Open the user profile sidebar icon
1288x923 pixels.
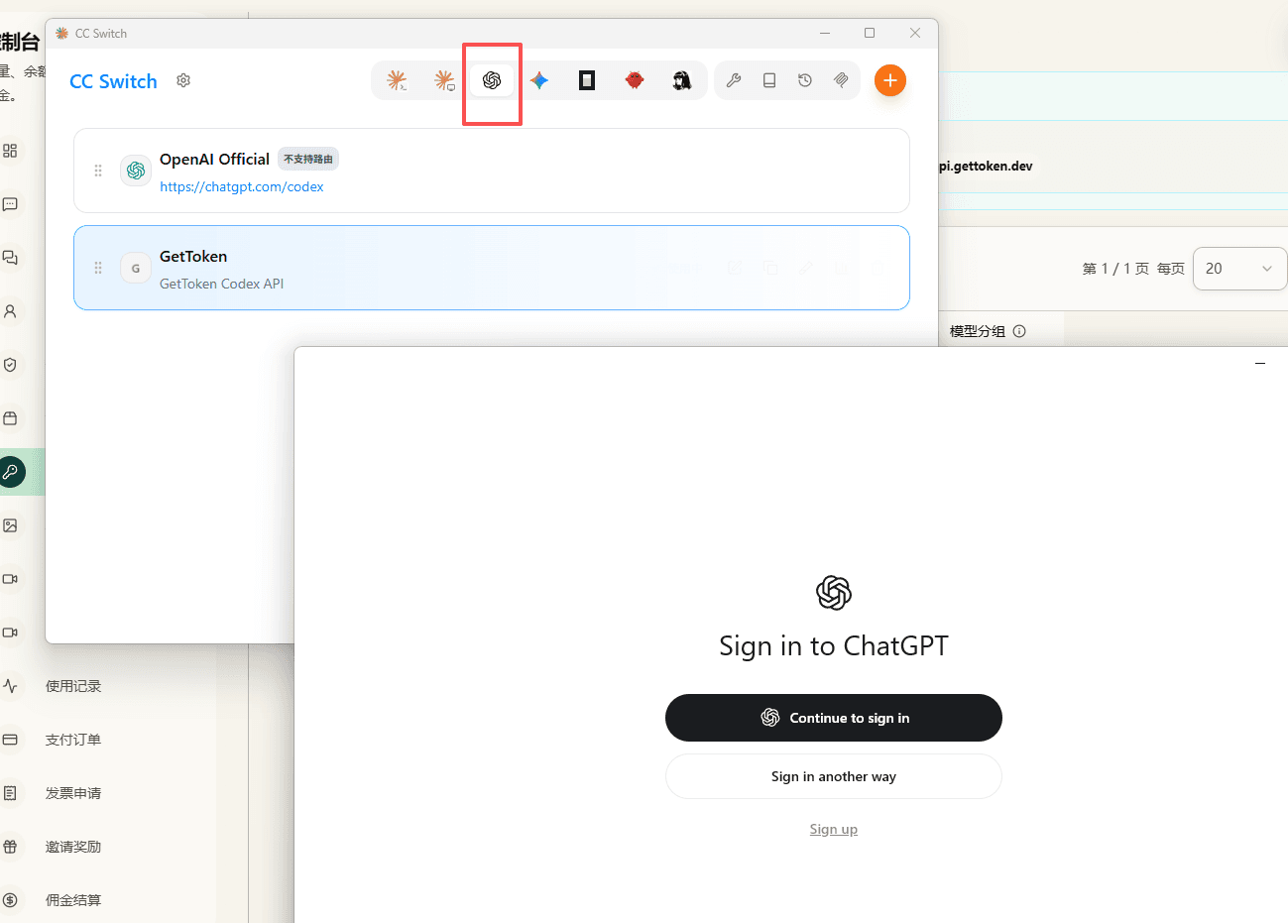(10, 311)
